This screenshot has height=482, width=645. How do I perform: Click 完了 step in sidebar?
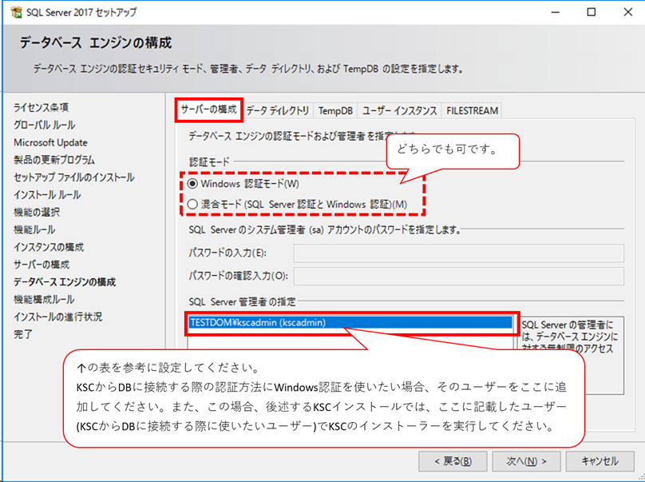(23, 334)
